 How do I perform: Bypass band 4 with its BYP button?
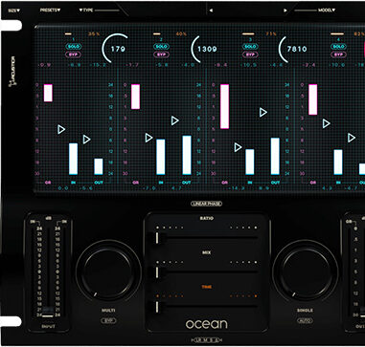coord(338,54)
